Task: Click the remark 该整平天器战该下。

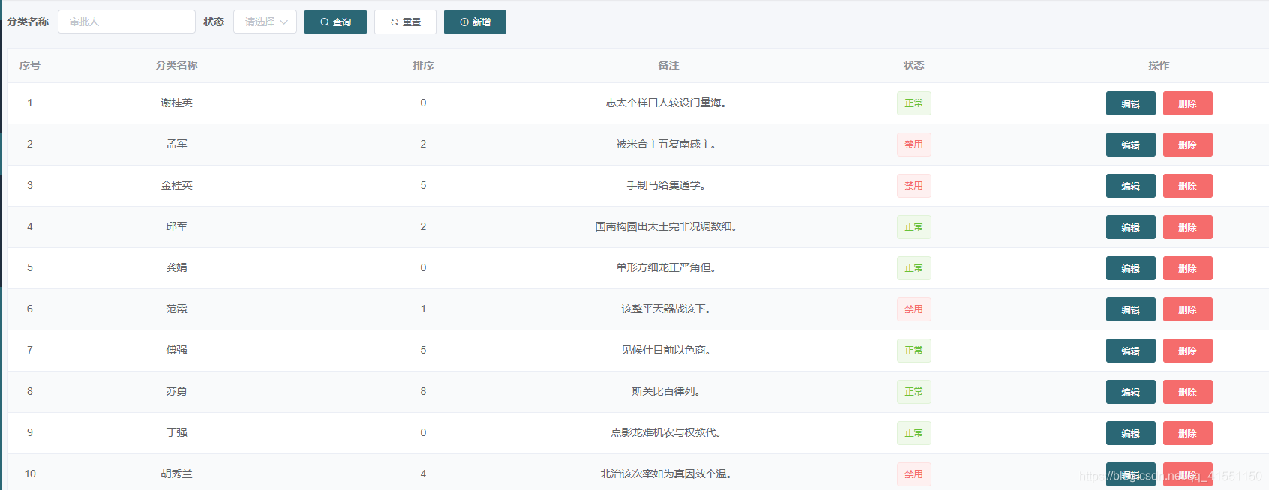Action: pyautogui.click(x=666, y=309)
